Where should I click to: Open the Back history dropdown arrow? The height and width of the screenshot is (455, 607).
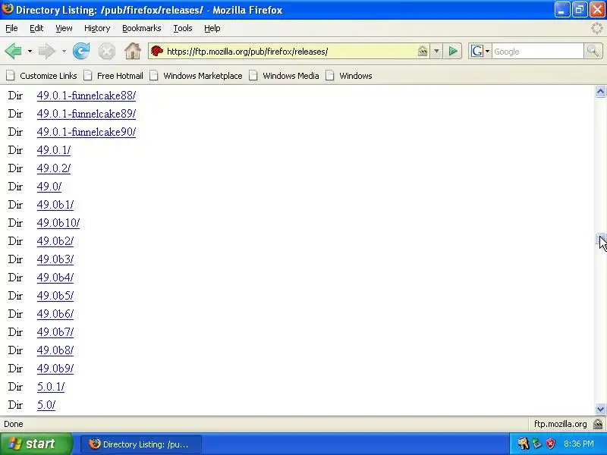point(30,51)
